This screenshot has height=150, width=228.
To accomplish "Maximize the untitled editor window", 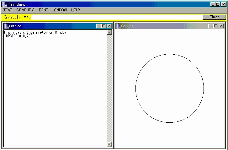I will (x=104, y=26).
